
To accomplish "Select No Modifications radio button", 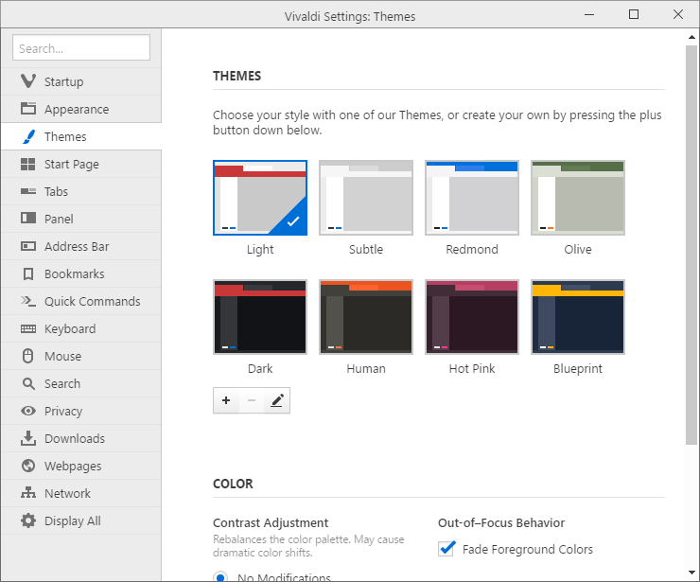I will point(220,576).
